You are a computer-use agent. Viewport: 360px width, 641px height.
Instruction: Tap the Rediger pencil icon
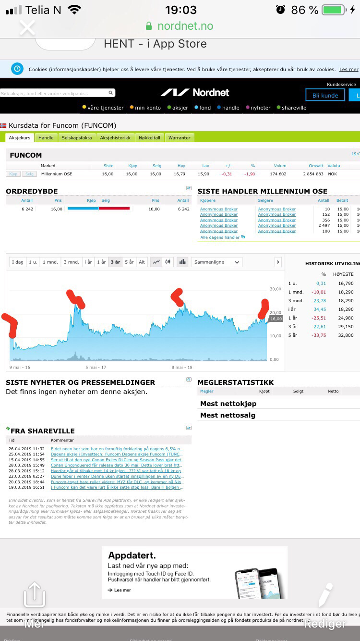tap(325, 595)
